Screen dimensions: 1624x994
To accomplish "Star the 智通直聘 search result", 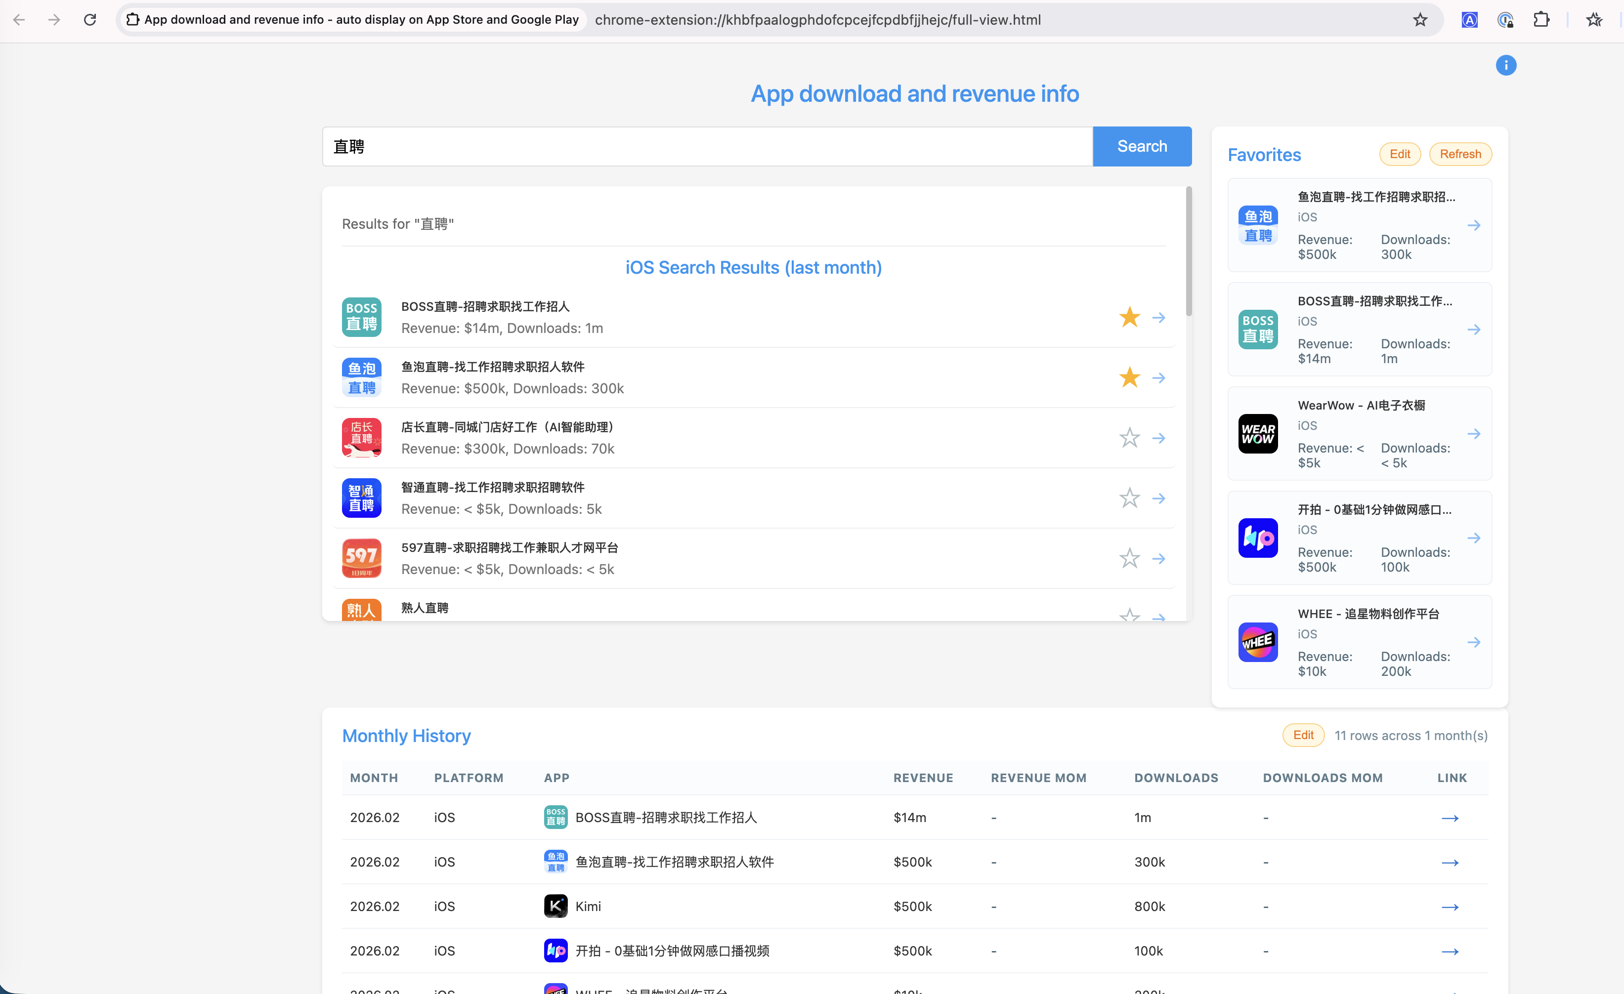I will pyautogui.click(x=1129, y=498).
